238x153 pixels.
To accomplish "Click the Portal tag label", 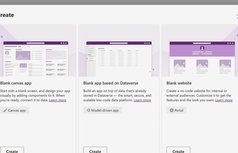I will pyautogui.click(x=179, y=110).
